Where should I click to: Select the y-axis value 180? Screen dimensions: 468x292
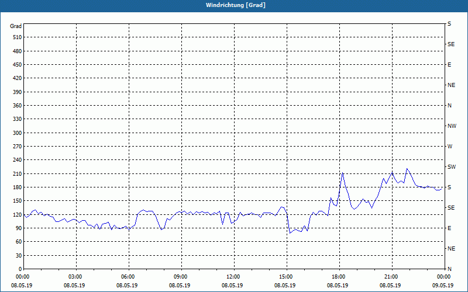(18, 187)
